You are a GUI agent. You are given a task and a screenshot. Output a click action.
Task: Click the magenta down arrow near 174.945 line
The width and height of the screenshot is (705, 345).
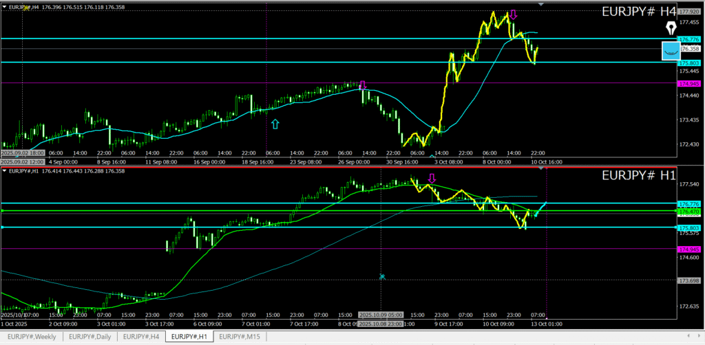tap(363, 85)
